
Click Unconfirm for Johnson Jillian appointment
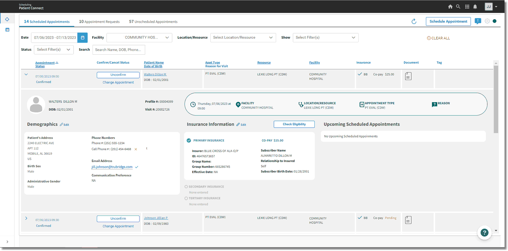tap(118, 219)
